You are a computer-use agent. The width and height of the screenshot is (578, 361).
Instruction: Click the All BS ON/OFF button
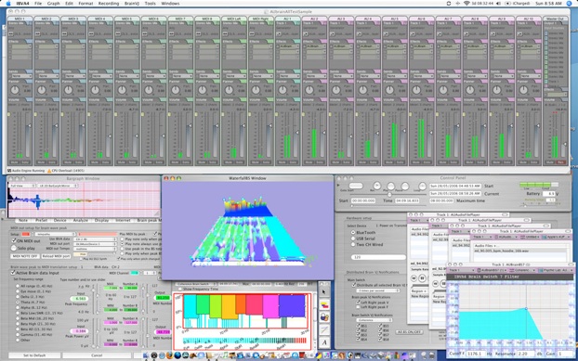(x=410, y=332)
